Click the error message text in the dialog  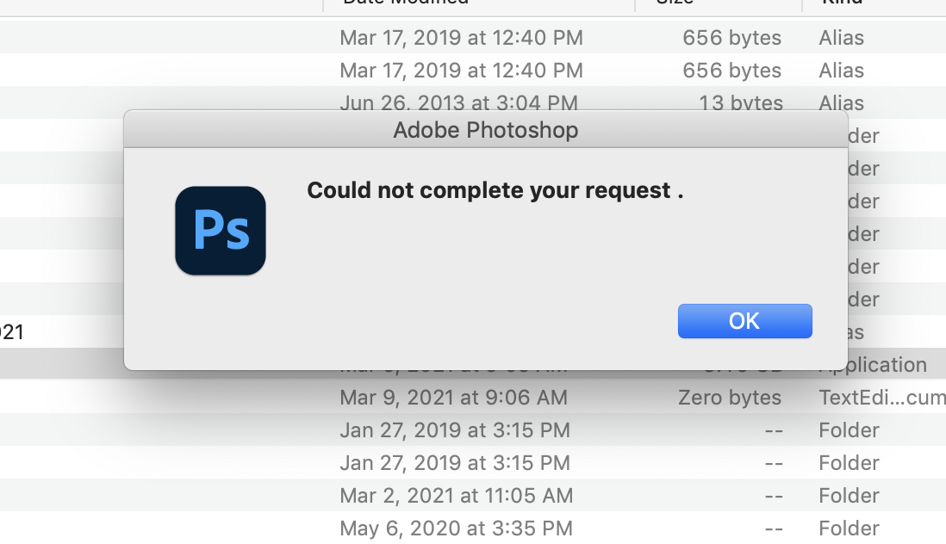[x=495, y=190]
